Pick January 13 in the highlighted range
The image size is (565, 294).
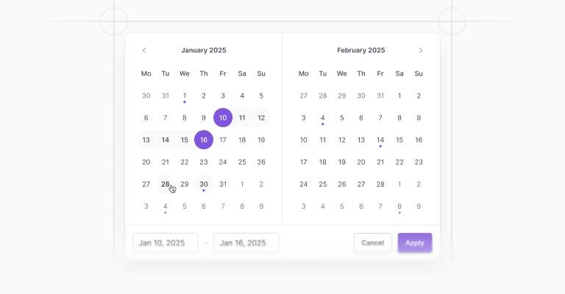(x=146, y=140)
